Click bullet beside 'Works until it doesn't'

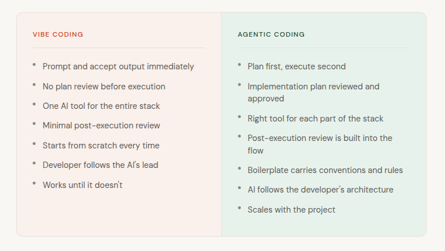34,183
